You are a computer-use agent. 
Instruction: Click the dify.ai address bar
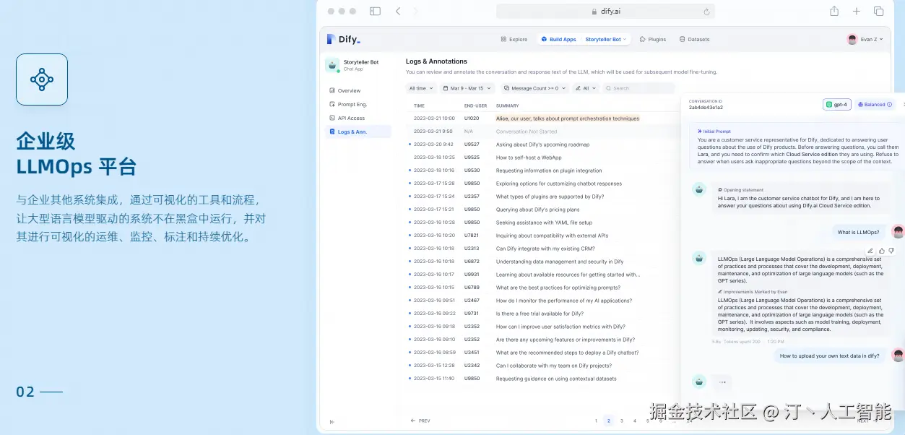605,12
